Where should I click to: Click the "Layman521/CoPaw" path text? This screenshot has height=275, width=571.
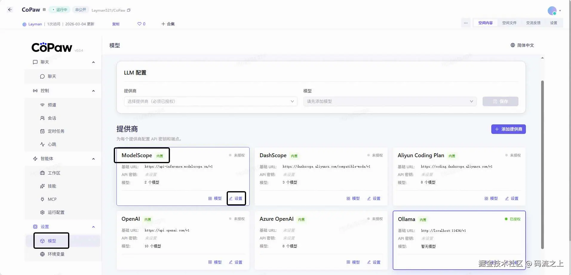[108, 10]
